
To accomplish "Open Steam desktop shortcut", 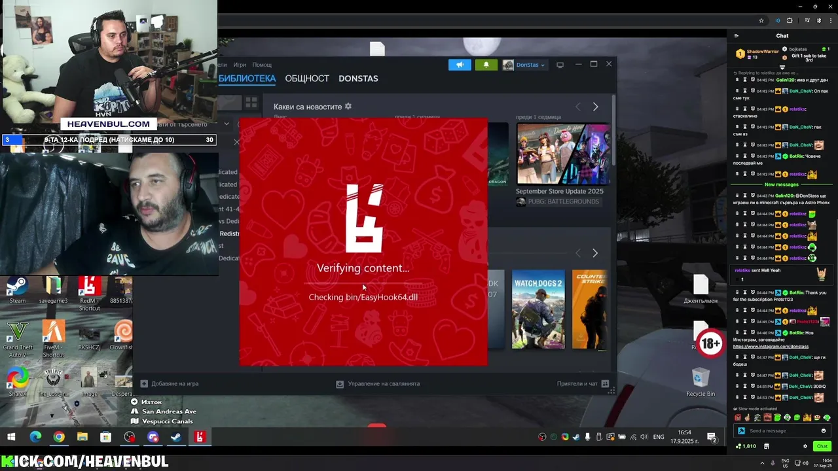I will pyautogui.click(x=18, y=290).
